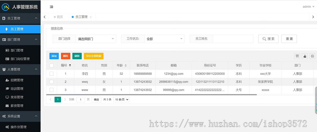Screen dimensions: 317x132
Task: Click the table horizontal scrollbar
Action: (151, 95)
